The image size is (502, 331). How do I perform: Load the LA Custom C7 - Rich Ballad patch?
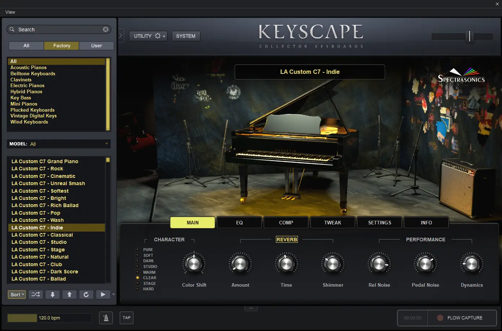pyautogui.click(x=57, y=205)
